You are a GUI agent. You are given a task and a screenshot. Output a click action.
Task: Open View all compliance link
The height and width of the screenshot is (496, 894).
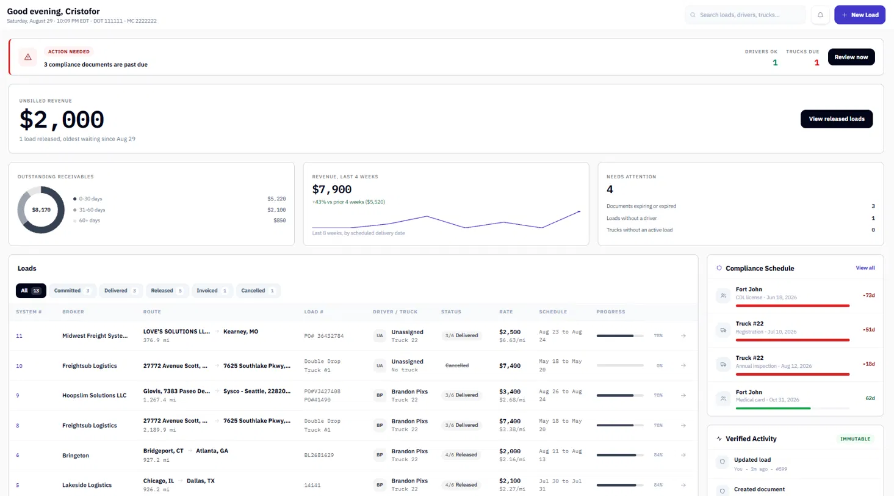pyautogui.click(x=865, y=268)
